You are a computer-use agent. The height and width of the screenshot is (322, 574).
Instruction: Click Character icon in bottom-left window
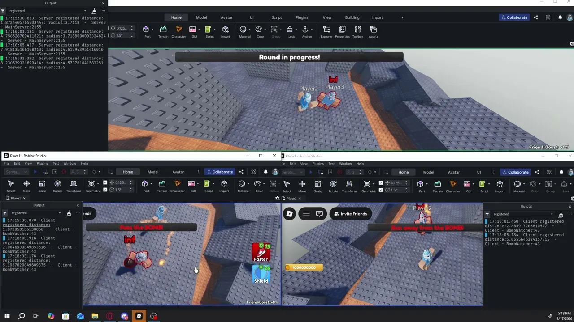[x=177, y=186]
